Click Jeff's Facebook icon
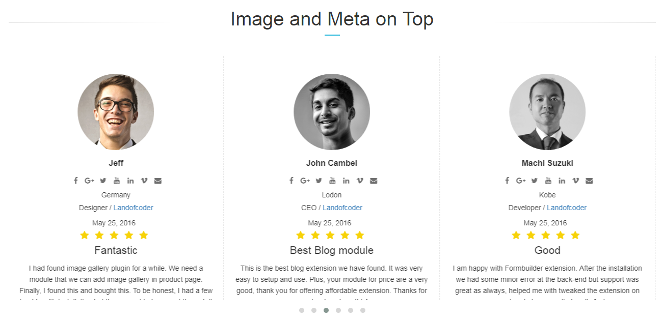The width and height of the screenshot is (663, 319). pos(75,181)
